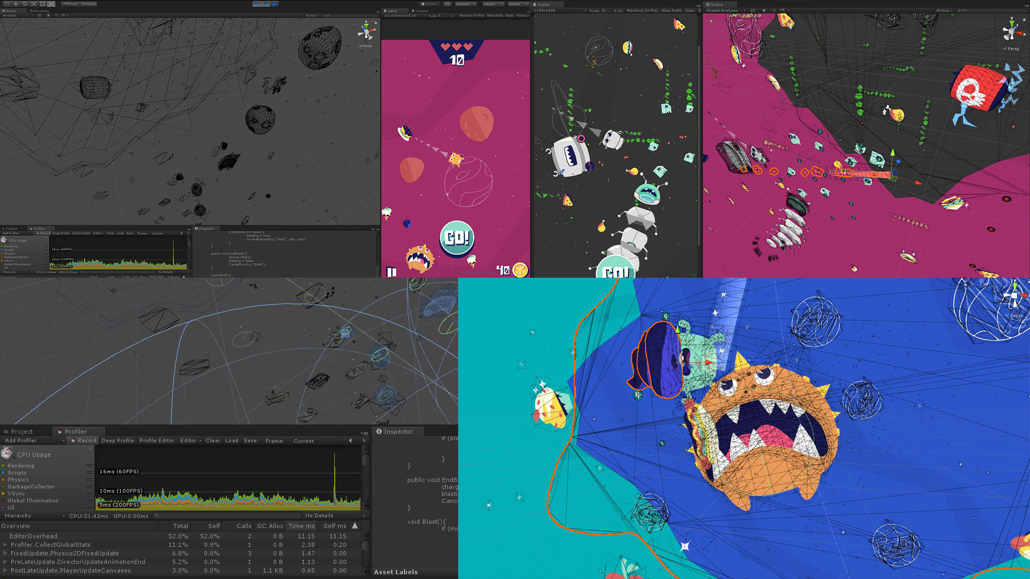
Task: Toggle Record in the enlarged Profiler toolbar
Action: pyautogui.click(x=84, y=441)
